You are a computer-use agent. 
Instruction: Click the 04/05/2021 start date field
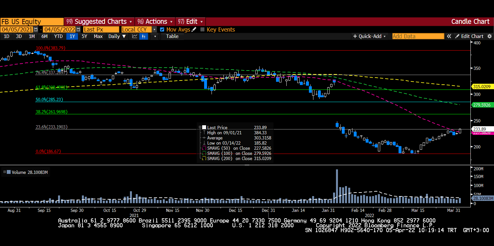pos(17,29)
